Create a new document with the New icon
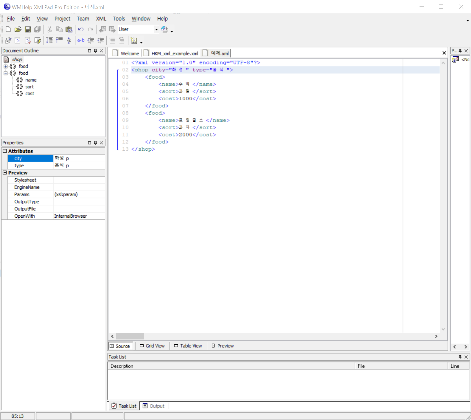 coord(8,29)
